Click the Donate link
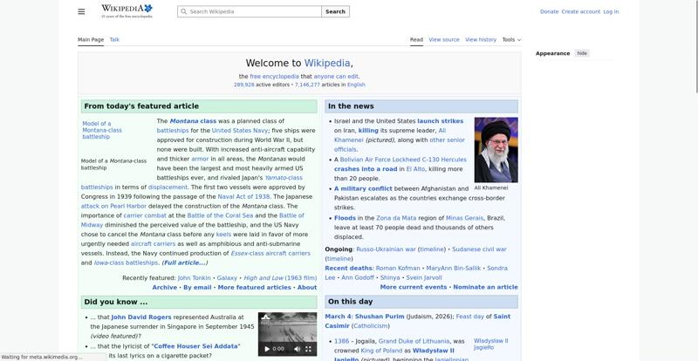Screen dimensions: 698x361 click(x=549, y=12)
